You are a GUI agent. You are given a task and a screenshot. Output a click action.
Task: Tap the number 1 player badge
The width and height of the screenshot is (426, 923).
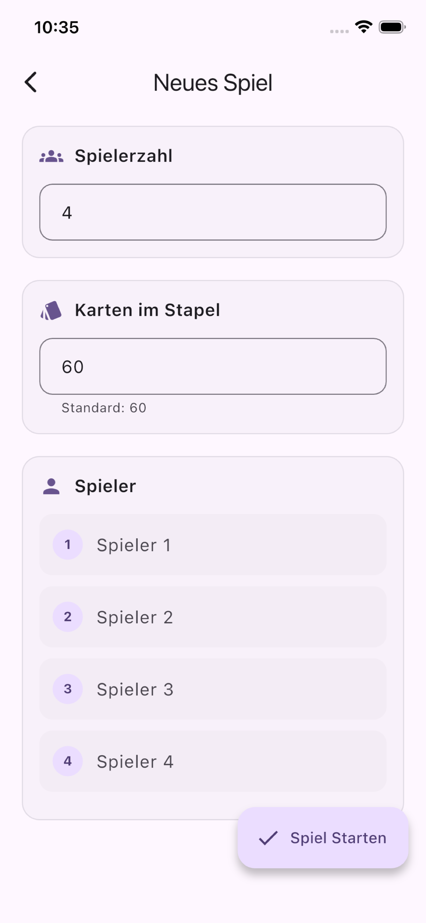coord(68,545)
